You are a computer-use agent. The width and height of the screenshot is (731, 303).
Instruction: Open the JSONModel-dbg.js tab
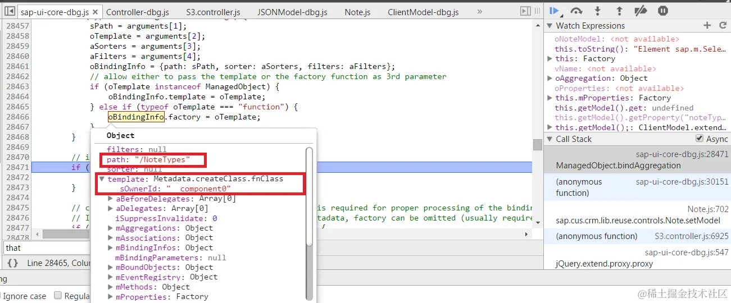tap(292, 12)
